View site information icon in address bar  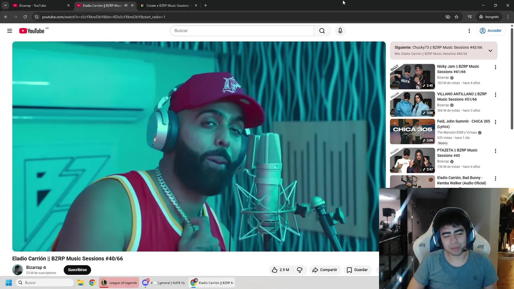(37, 17)
